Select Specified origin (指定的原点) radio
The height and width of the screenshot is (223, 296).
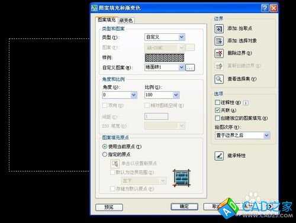click(105, 154)
